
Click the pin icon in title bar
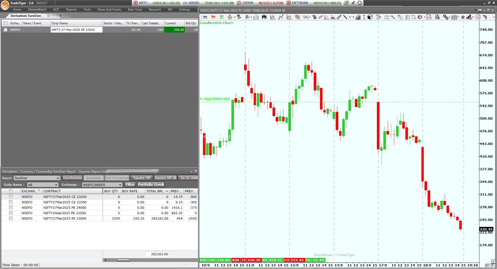coord(353,3)
